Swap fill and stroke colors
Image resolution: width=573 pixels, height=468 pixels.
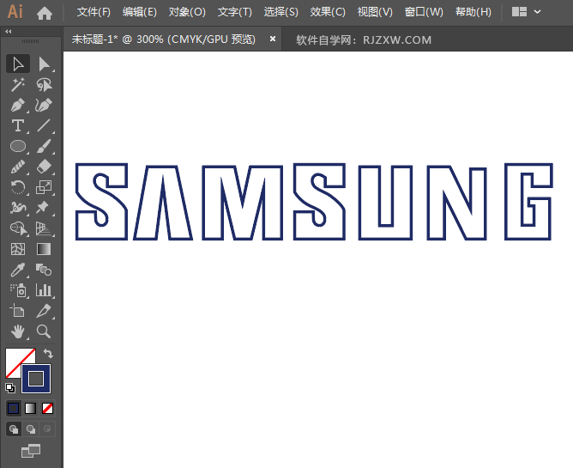48,354
